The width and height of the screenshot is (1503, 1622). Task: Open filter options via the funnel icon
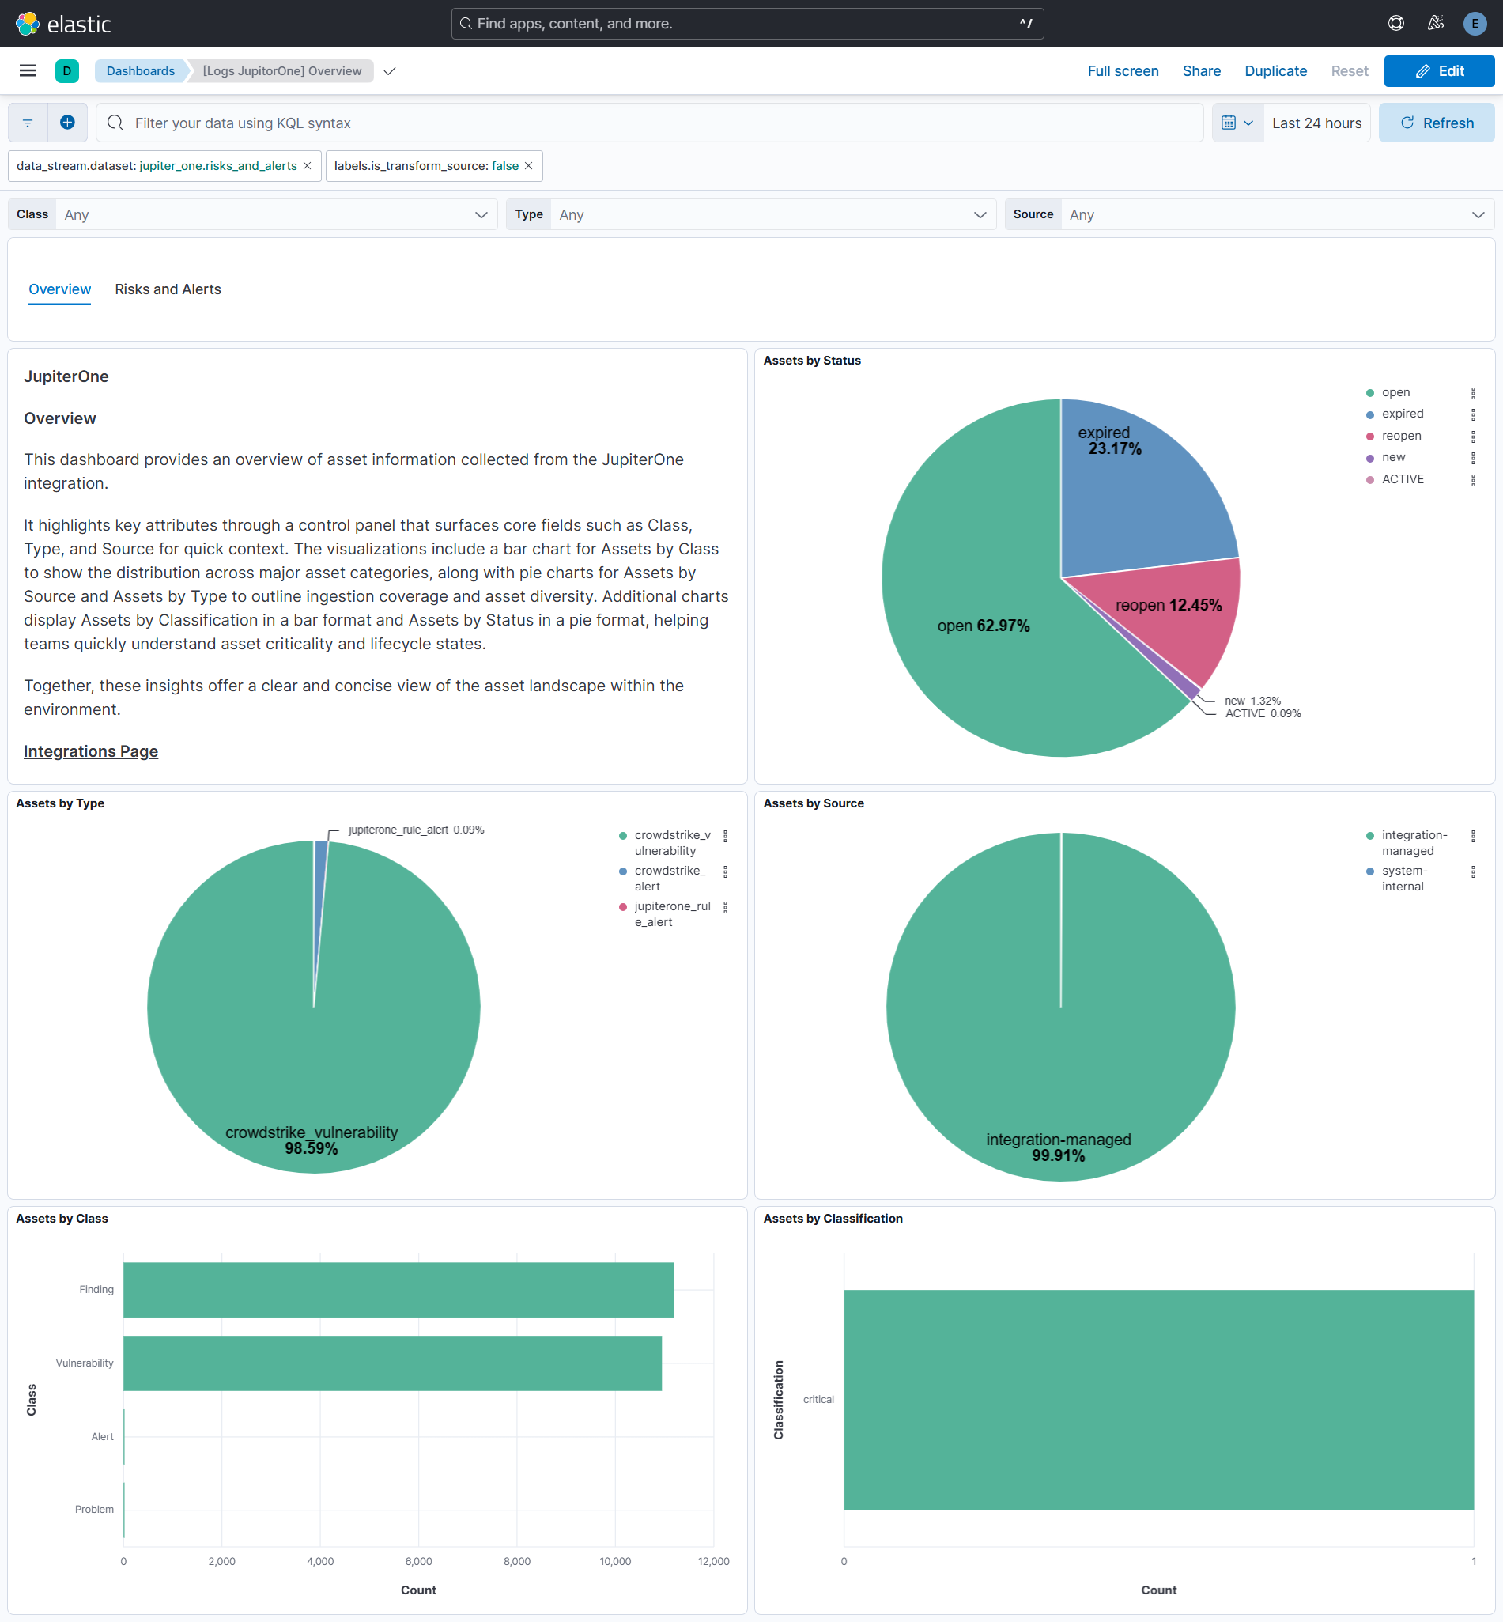coord(27,122)
